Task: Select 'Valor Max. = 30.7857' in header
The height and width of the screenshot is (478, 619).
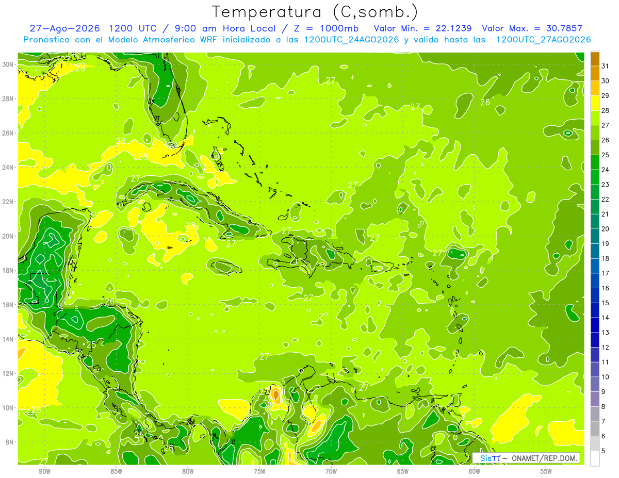Action: coord(532,28)
